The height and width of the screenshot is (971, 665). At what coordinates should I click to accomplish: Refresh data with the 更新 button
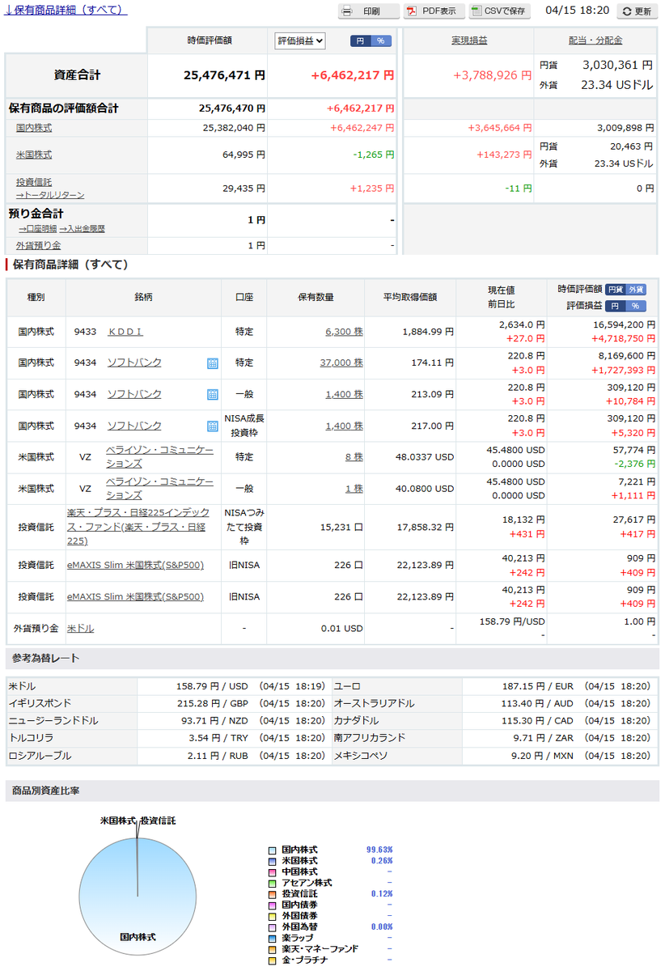pos(637,11)
